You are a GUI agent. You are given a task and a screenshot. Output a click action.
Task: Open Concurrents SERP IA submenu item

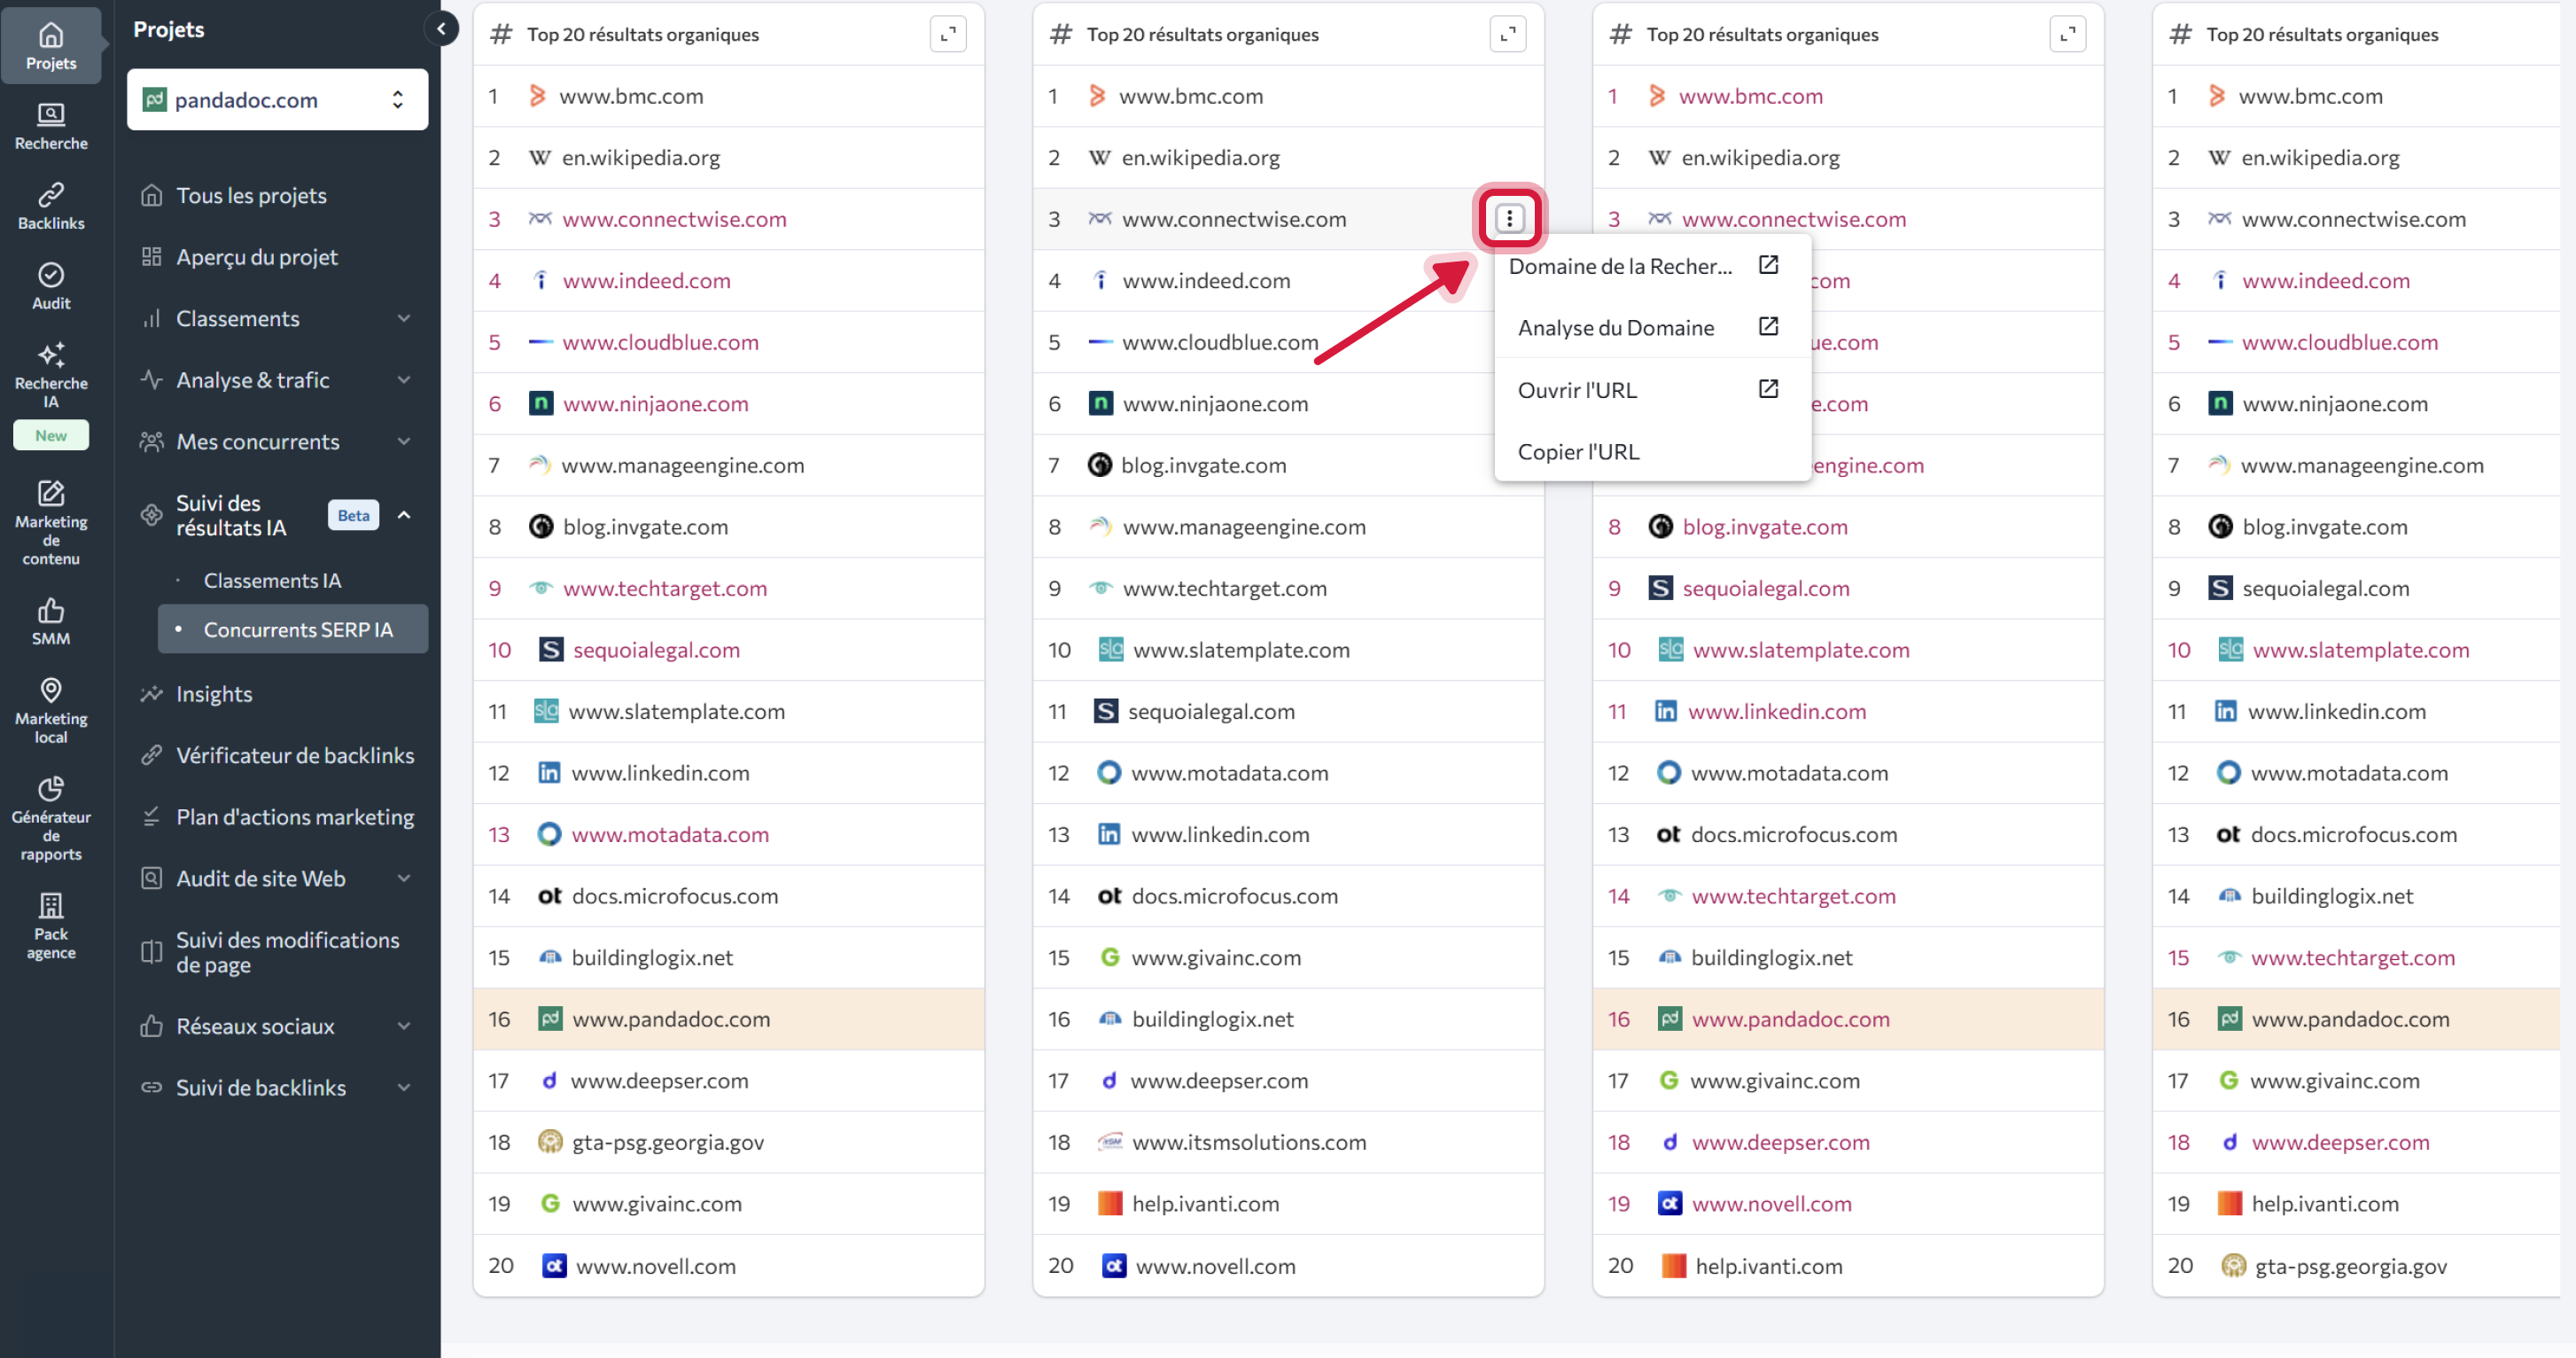point(293,629)
